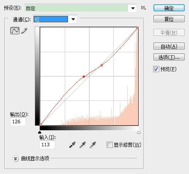Expand 曲线显示选项 curve display options
This screenshot has height=174, width=189.
(x=16, y=159)
